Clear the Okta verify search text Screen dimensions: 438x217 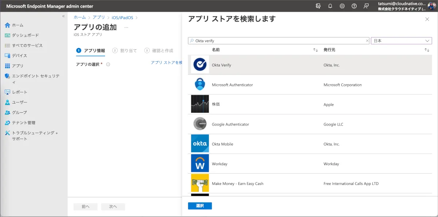pyautogui.click(x=367, y=41)
